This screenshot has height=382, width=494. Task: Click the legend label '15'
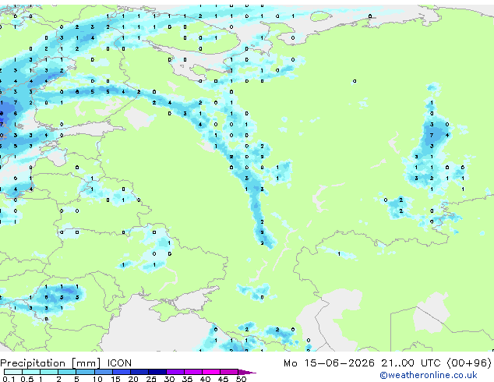[x=115, y=379]
